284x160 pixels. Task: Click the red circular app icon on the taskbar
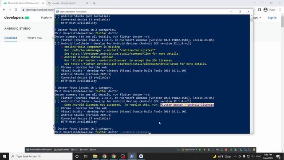pyautogui.click(x=123, y=156)
